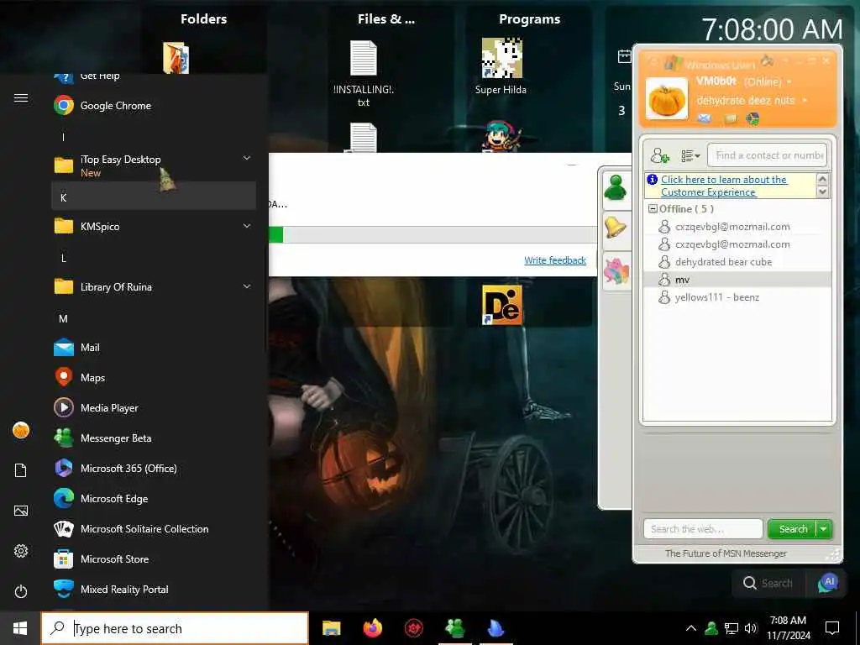The width and height of the screenshot is (860, 645).
Task: Click the taskbar 'Type here to search' box
Action: (175, 628)
